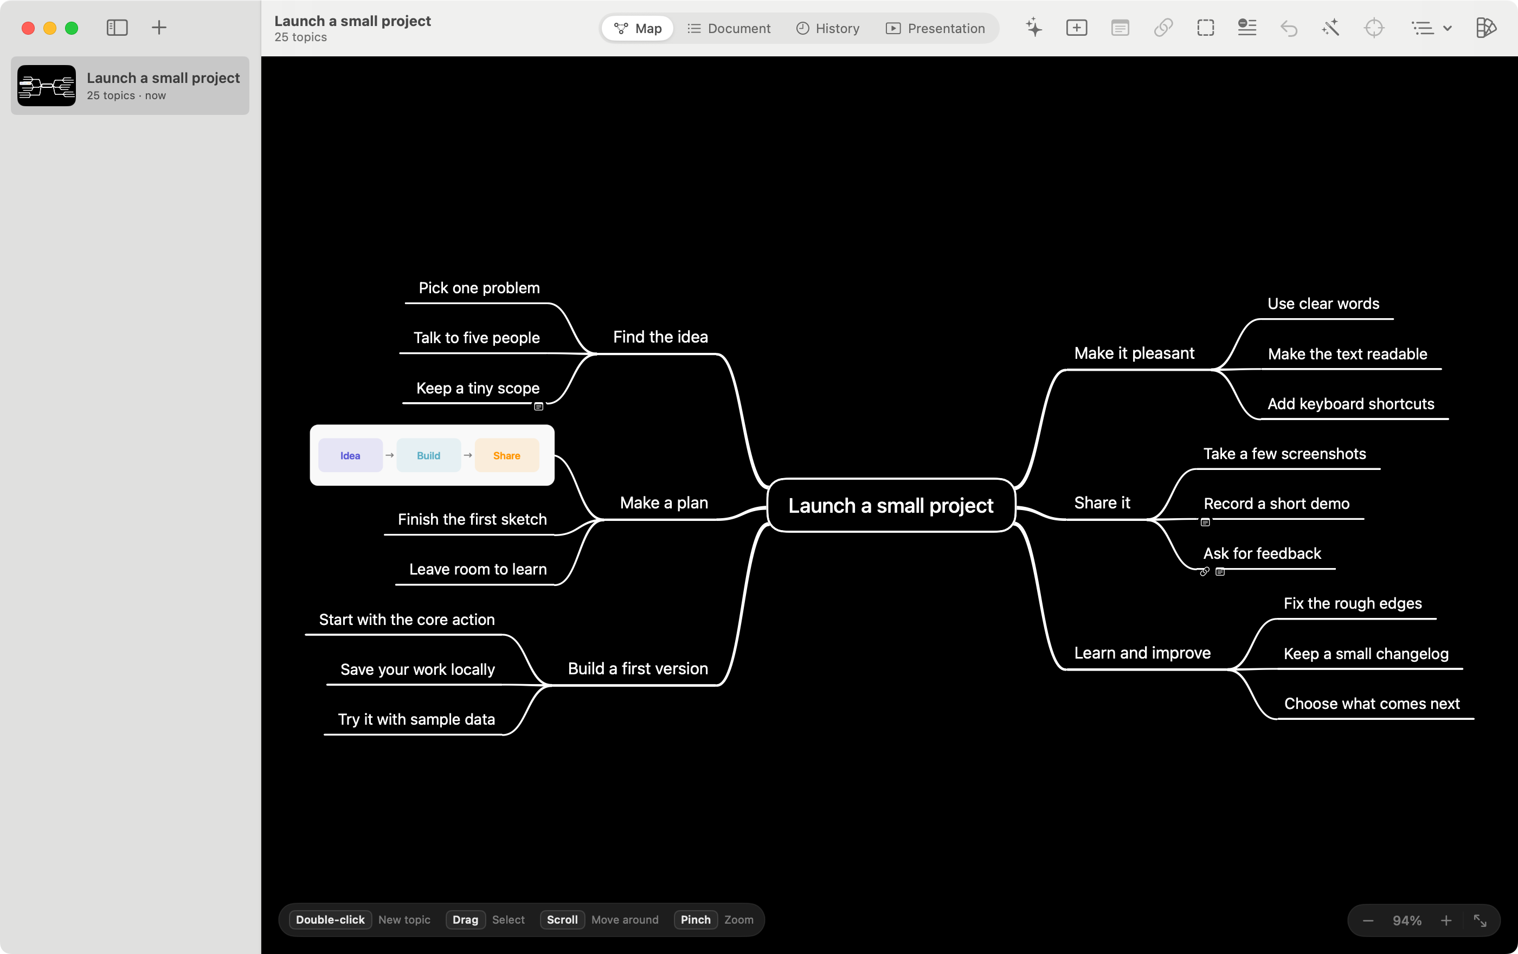
Task: Select Save your work locally topic
Action: click(417, 669)
